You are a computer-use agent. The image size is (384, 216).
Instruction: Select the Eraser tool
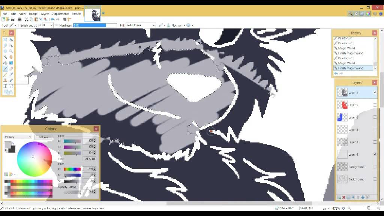pyautogui.click(x=11, y=69)
